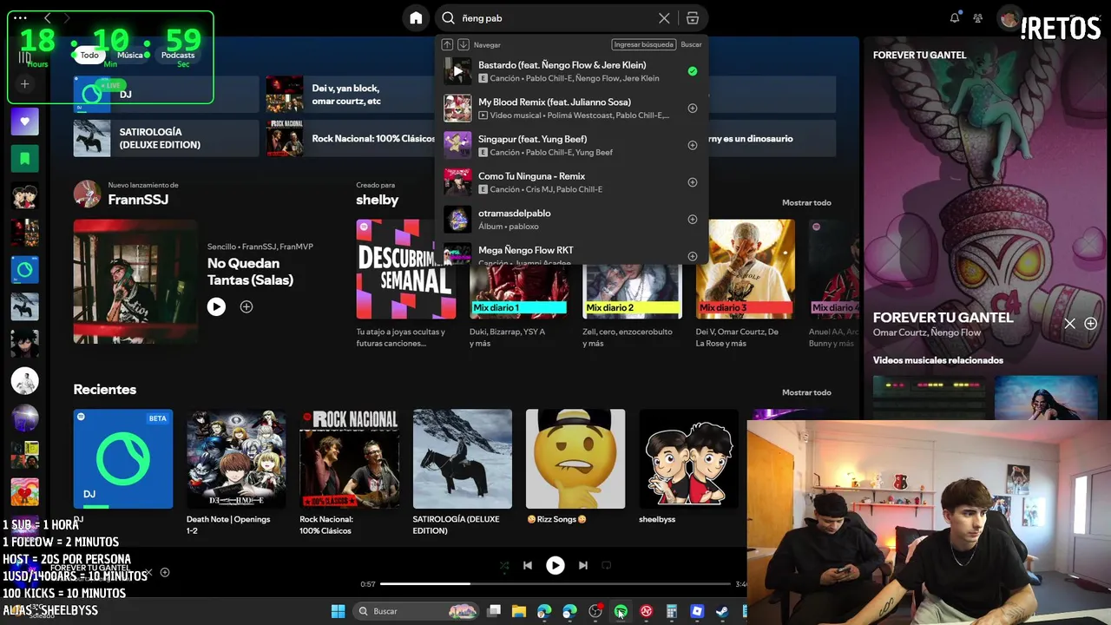The image size is (1111, 625).
Task: Open Roblox from the taskbar
Action: [697, 611]
